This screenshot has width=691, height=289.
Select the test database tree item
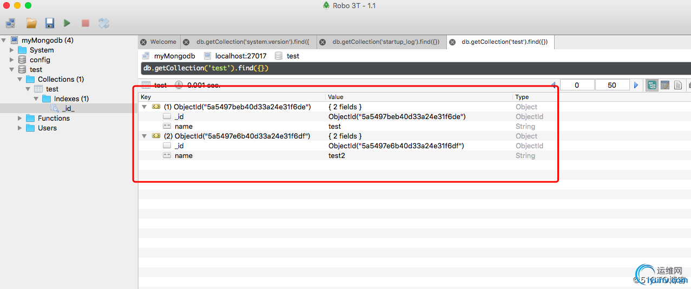tap(36, 69)
